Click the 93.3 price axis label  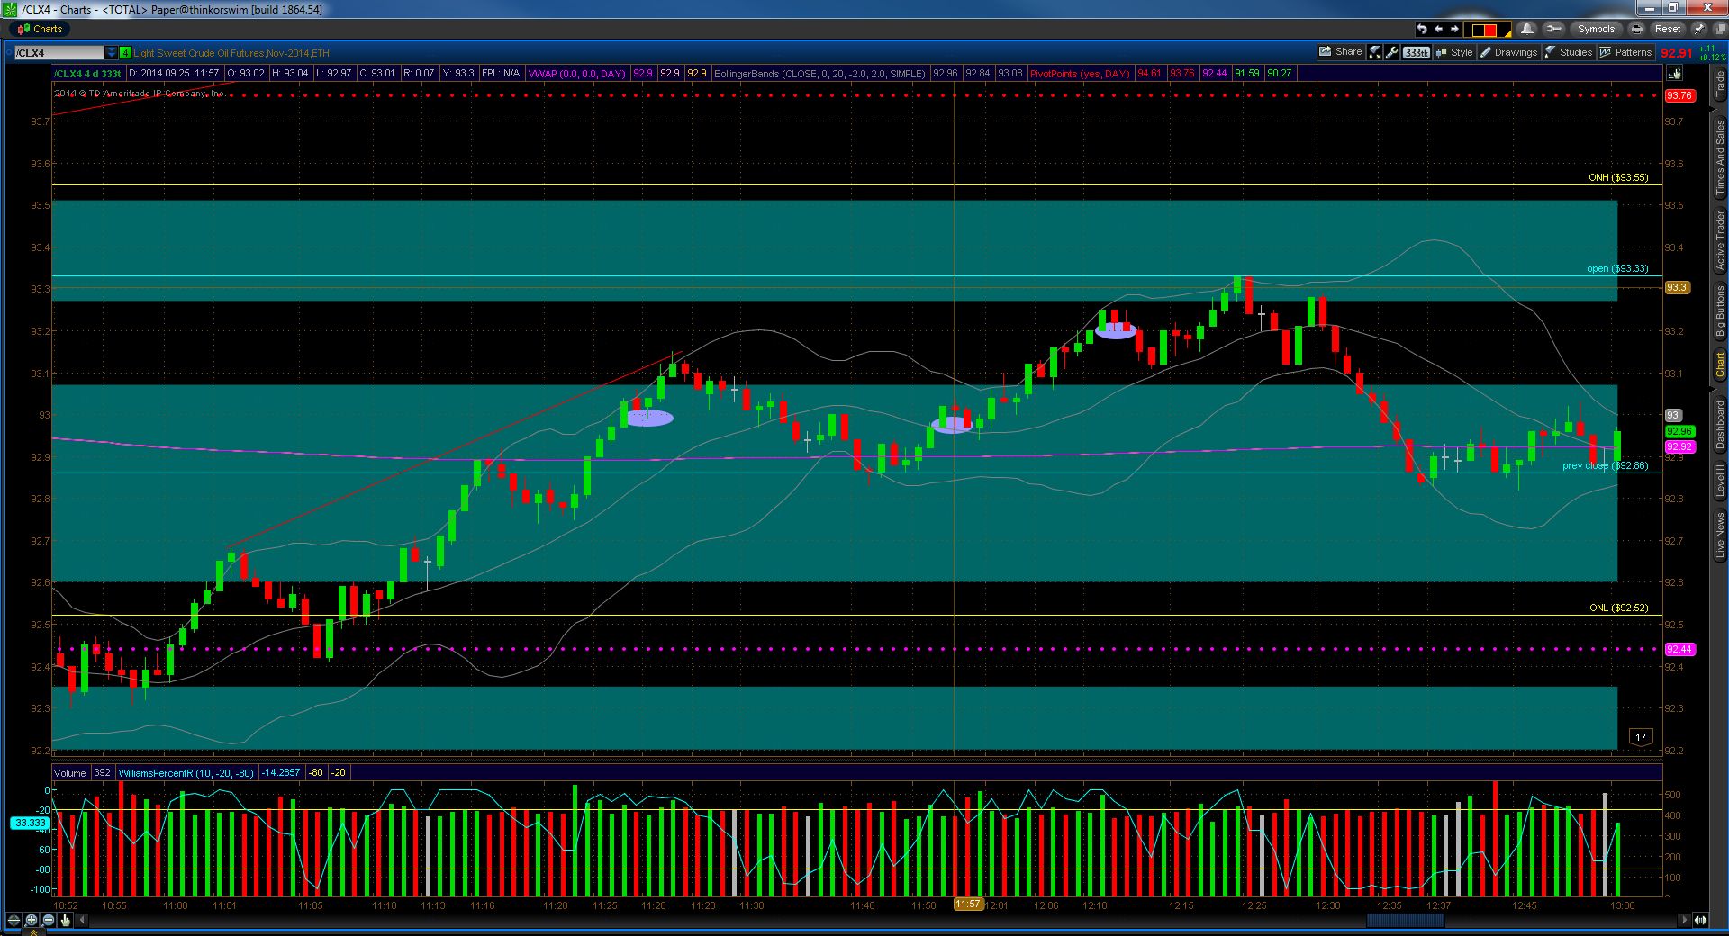tap(1676, 288)
